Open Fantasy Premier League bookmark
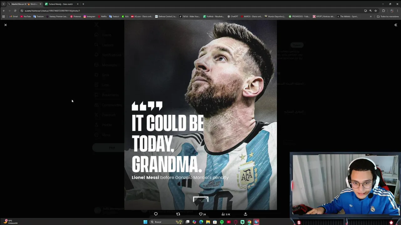Viewport: 401px width, 225px height. [57, 17]
